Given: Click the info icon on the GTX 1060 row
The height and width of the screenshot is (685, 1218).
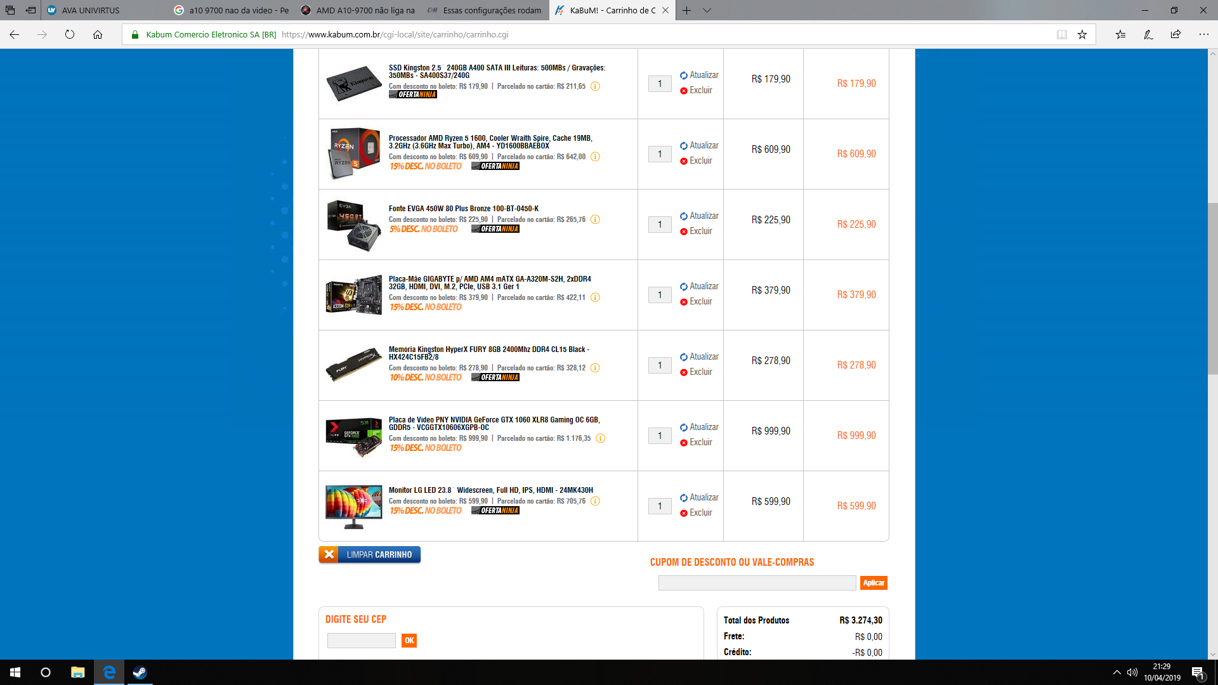Looking at the screenshot, I should (x=600, y=438).
